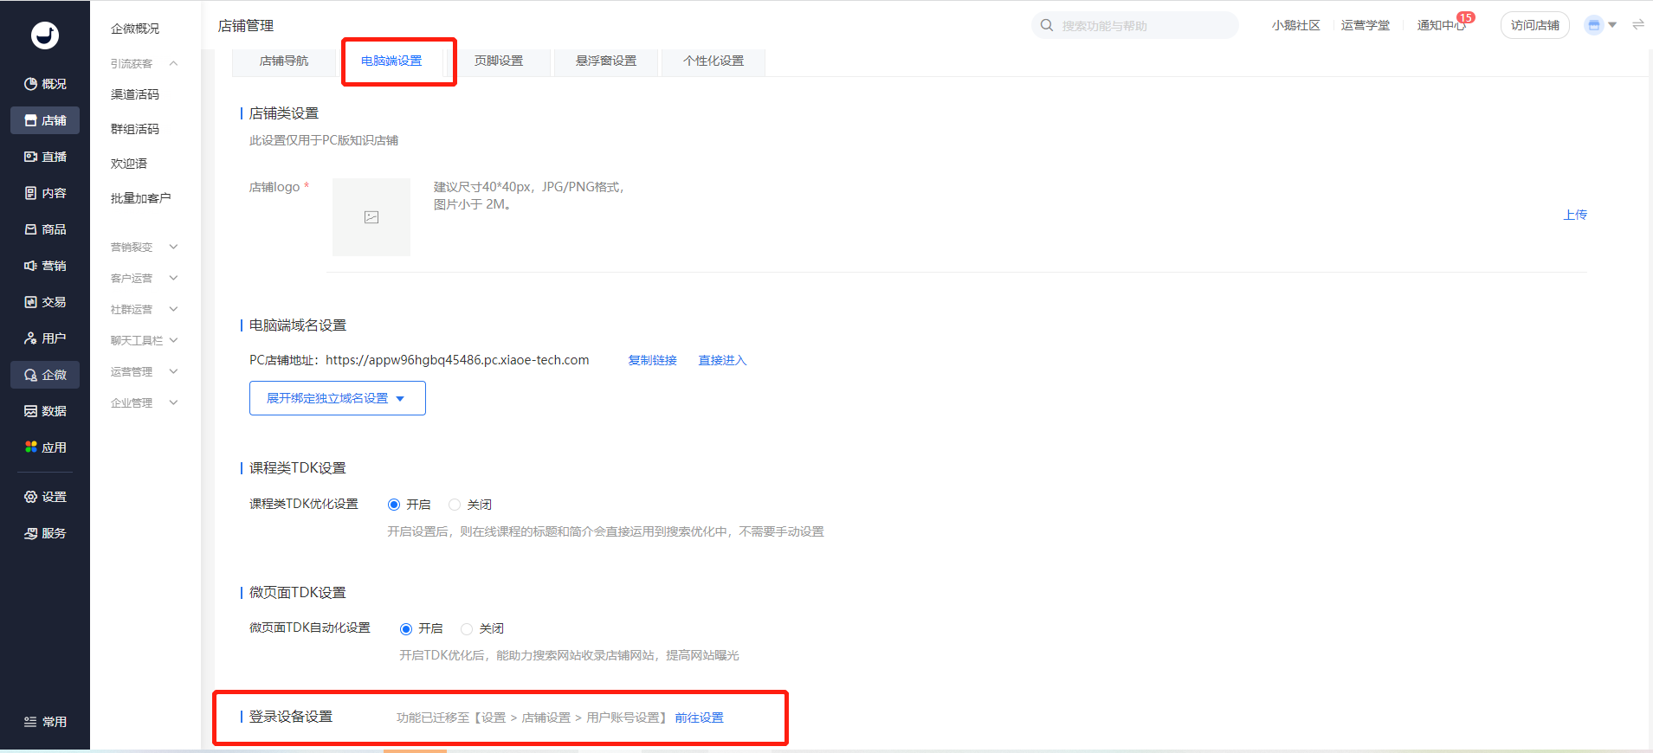Open 商品 products in the dark sidebar
Viewport: 1653px width, 753px height.
(x=45, y=229)
